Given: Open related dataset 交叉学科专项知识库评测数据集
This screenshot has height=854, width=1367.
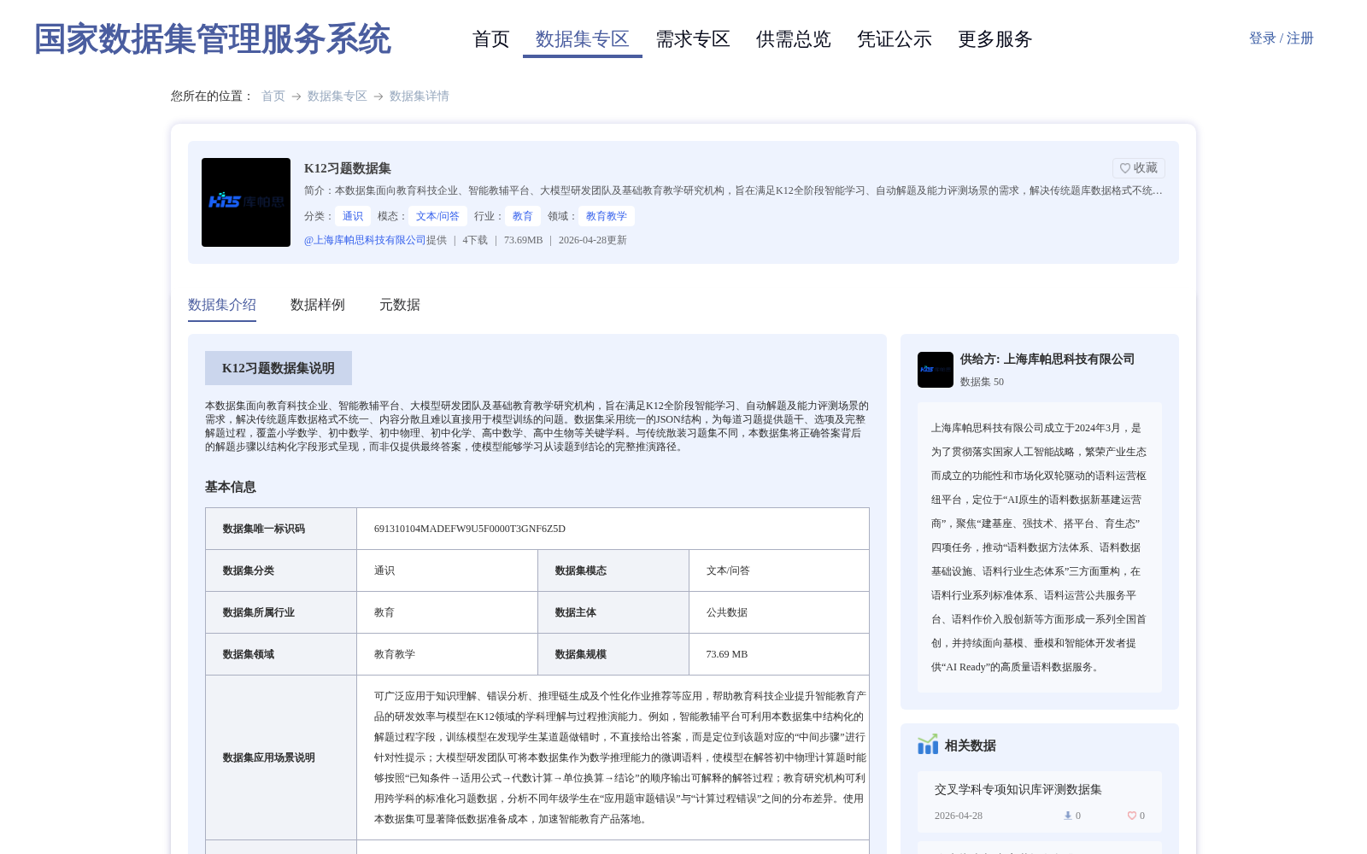Looking at the screenshot, I should pyautogui.click(x=1018, y=790).
